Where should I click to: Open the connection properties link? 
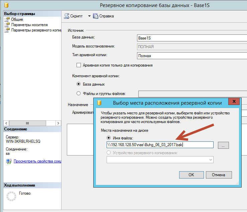[x=37, y=162]
